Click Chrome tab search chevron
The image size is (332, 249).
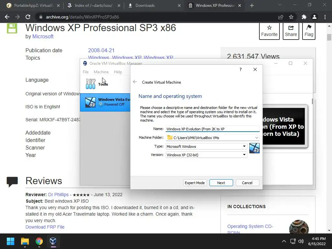280,5
